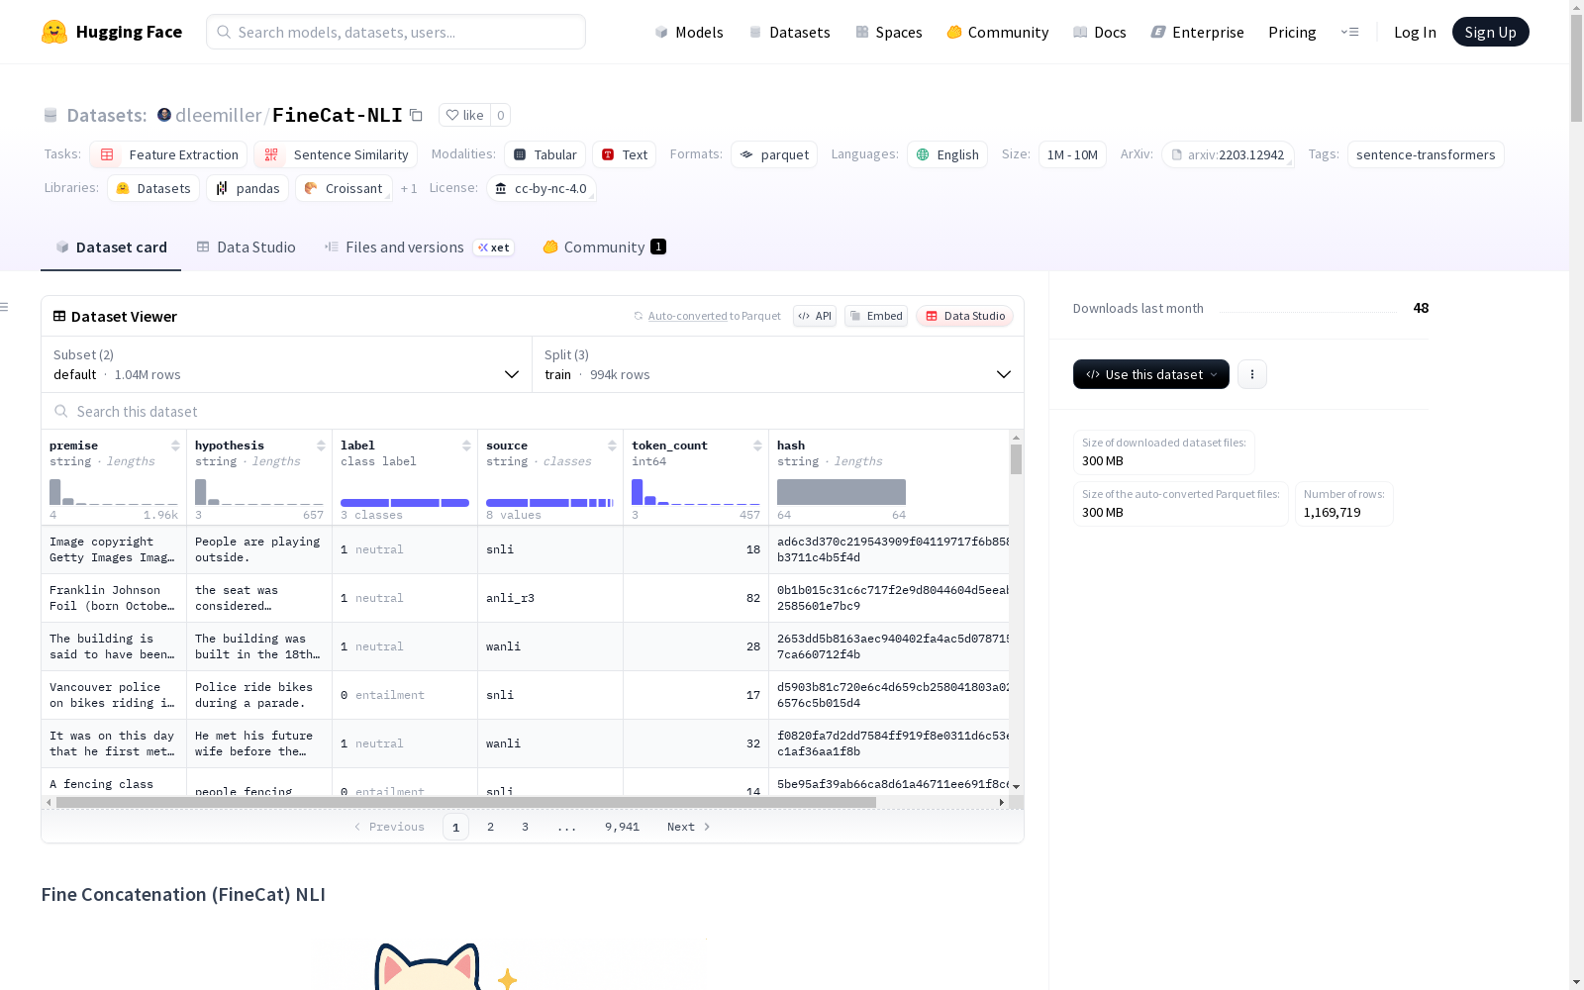
Task: Sort the premise column
Action: click(x=175, y=445)
